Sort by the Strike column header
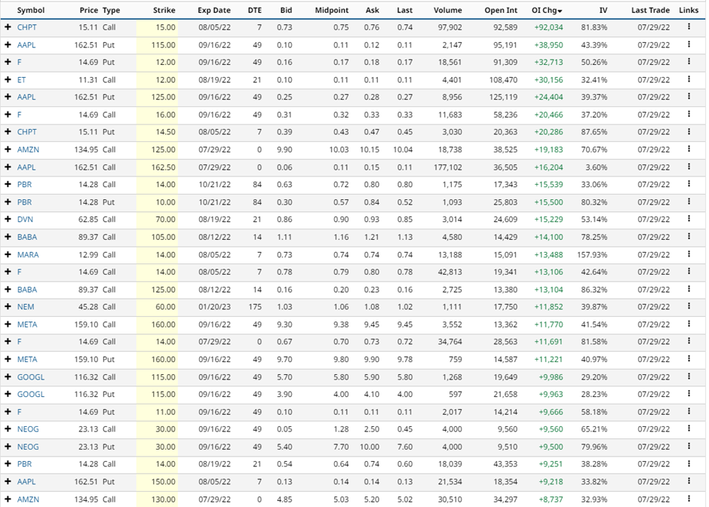 click(x=164, y=10)
